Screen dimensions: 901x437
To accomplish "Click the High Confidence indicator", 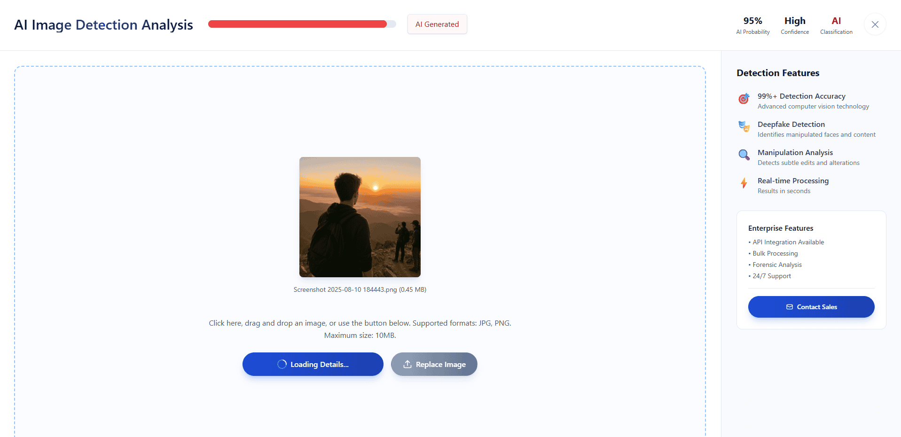I will pos(795,25).
